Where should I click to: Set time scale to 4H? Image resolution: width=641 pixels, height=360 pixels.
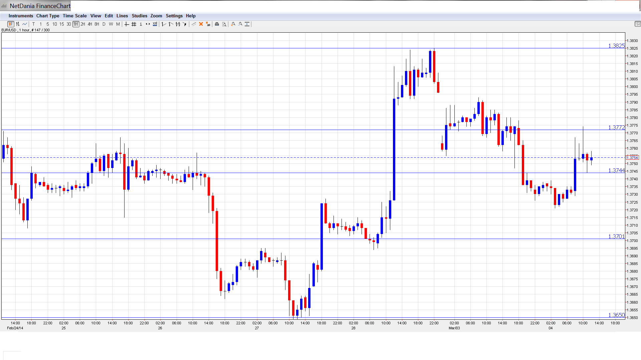90,24
